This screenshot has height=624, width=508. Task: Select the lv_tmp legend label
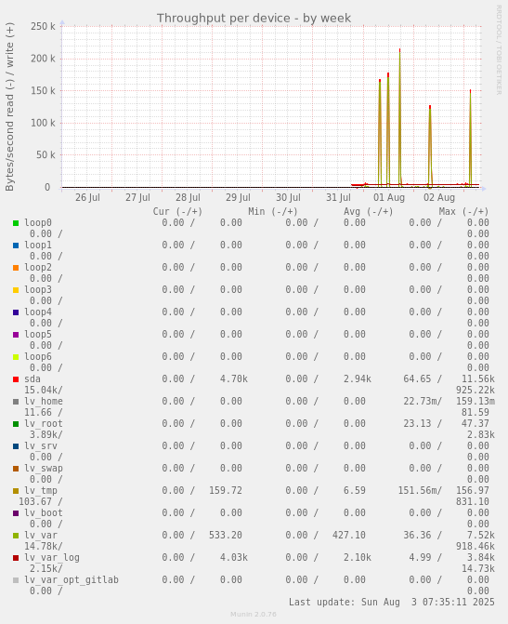click(x=41, y=491)
